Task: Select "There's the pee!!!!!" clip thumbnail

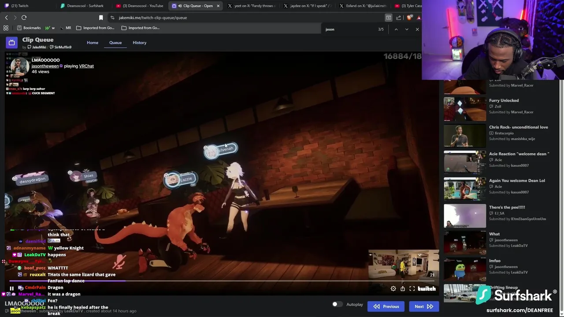Action: click(x=465, y=215)
